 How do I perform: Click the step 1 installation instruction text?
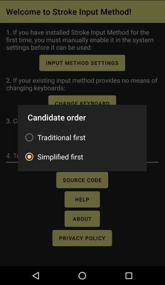point(80,40)
